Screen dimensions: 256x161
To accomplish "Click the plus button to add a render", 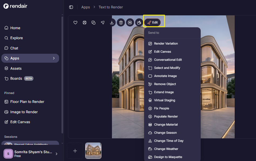I will (75, 151).
